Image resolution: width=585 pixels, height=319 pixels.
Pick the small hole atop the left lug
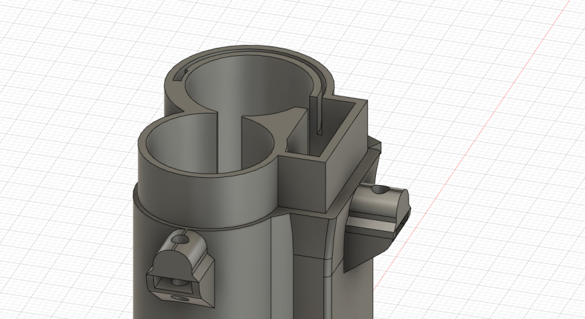click(x=181, y=238)
